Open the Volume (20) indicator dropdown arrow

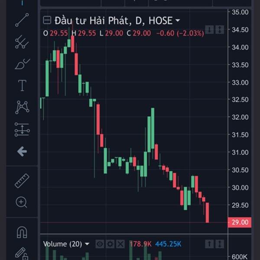point(87,244)
